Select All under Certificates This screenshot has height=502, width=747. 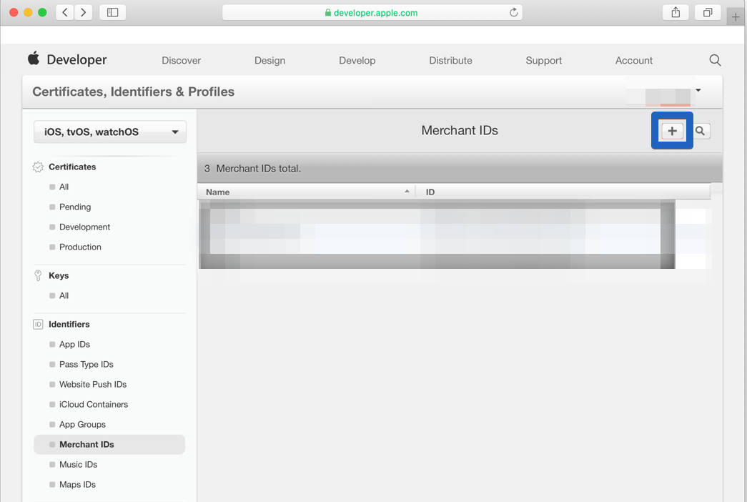[x=64, y=187]
